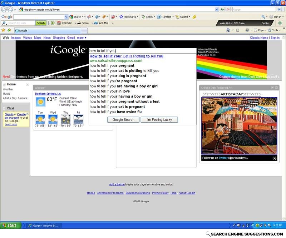The height and width of the screenshot is (238, 286).
Task: Click the Classic Home link
Action: [259, 38]
